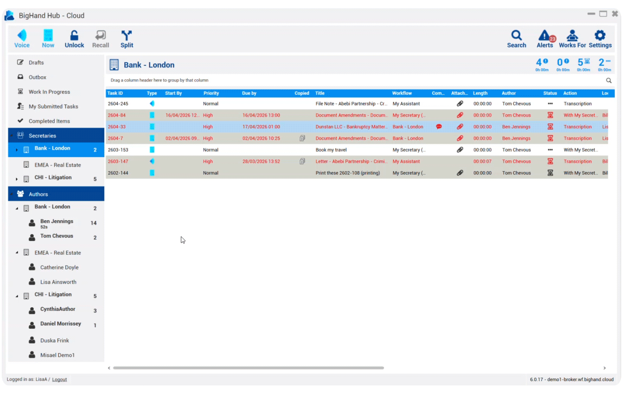Select author Tom Chevous in tree
Screen dimensions: 623x398
tap(57, 236)
